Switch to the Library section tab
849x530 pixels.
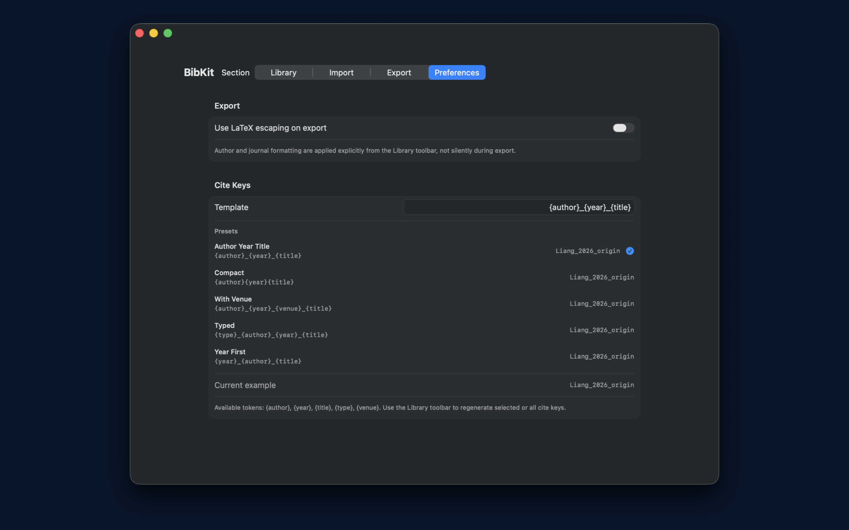coord(284,72)
